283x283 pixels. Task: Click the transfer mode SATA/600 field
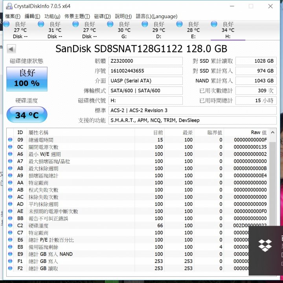145,91
